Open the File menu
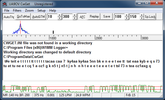The width and height of the screenshot is (165, 100). tap(7, 11)
